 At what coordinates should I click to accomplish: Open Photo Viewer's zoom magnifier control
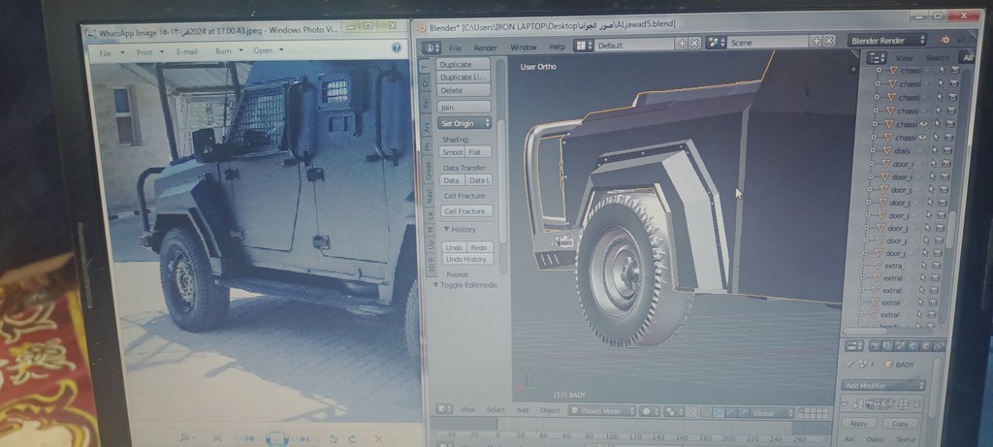click(187, 437)
